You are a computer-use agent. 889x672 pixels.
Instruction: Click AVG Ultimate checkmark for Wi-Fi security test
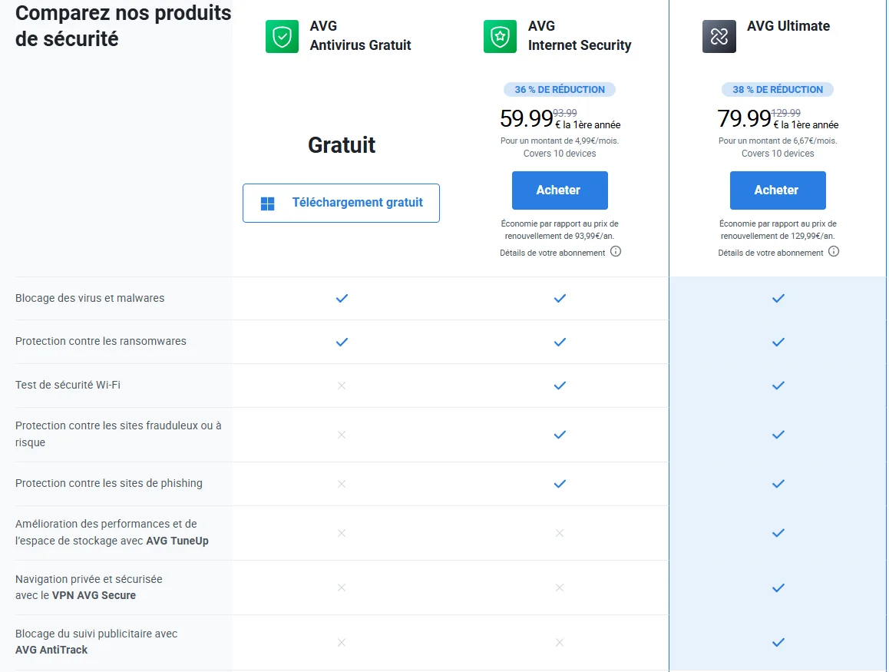(778, 386)
